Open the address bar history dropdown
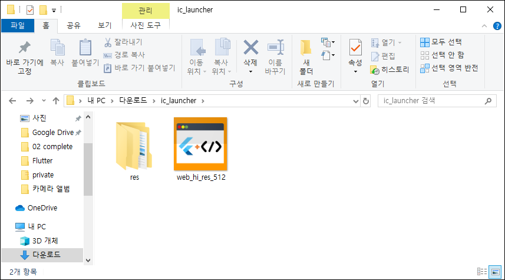The image size is (505, 280). tap(355, 101)
